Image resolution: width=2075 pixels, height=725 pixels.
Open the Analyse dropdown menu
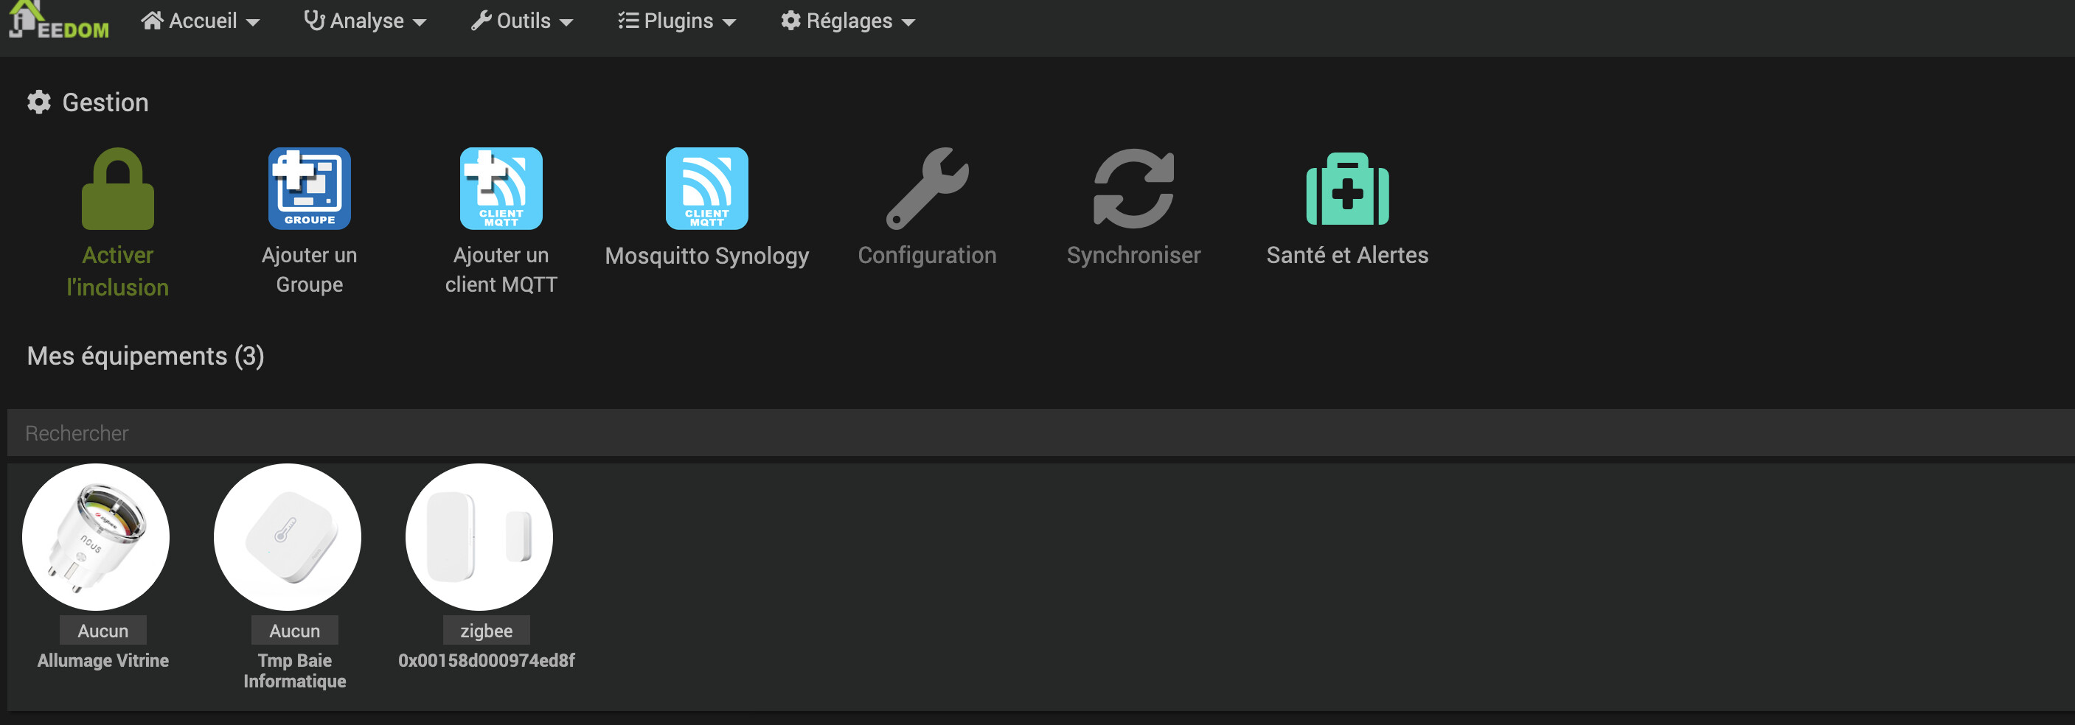pos(365,21)
